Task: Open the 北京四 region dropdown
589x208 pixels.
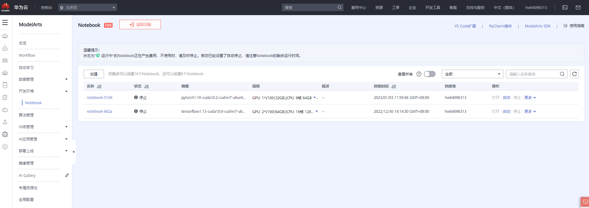Action: tap(88, 7)
